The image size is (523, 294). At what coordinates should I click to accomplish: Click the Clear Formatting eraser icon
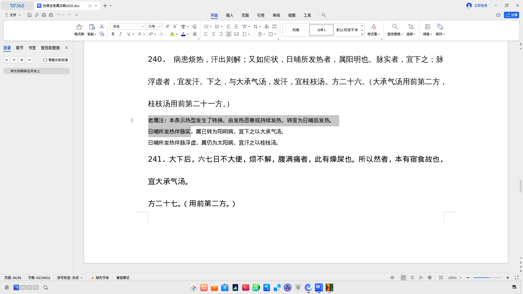(194, 26)
